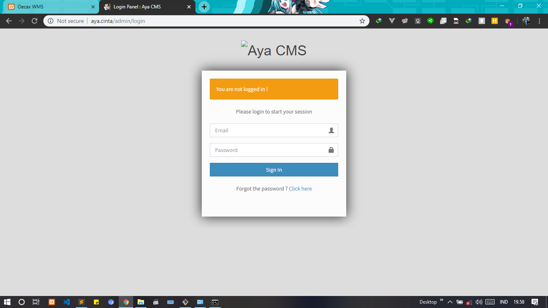The height and width of the screenshot is (308, 548).
Task: Open the on-screen keyboard app in taskbar
Action: pyautogui.click(x=170, y=302)
